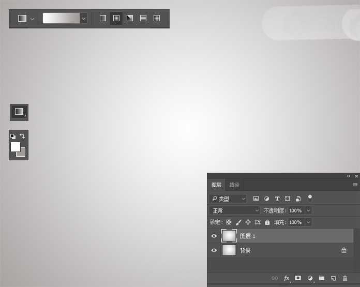Viewport: 360px width, 287px height.
Task: Expand the 不透明度 opacity dropdown arrow
Action: click(x=308, y=210)
